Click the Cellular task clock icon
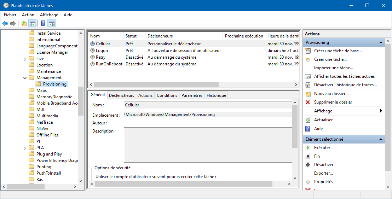Viewport: 392px width, 199px height. coord(92,44)
